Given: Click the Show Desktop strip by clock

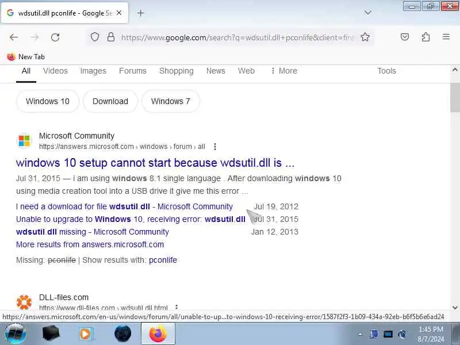Looking at the screenshot, I should coord(456,334).
